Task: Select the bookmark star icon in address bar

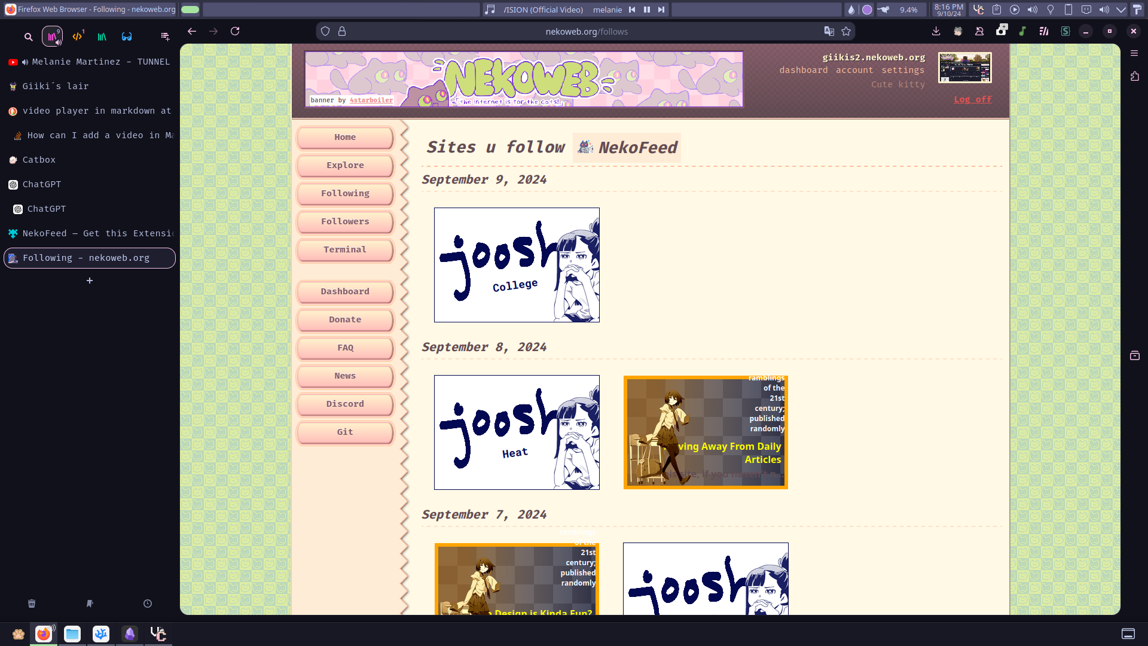Action: [846, 31]
